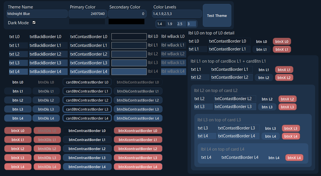Click the txtBackBorder L3 text field
Image resolution: width=321 pixels, height=176 pixels.
click(48, 63)
